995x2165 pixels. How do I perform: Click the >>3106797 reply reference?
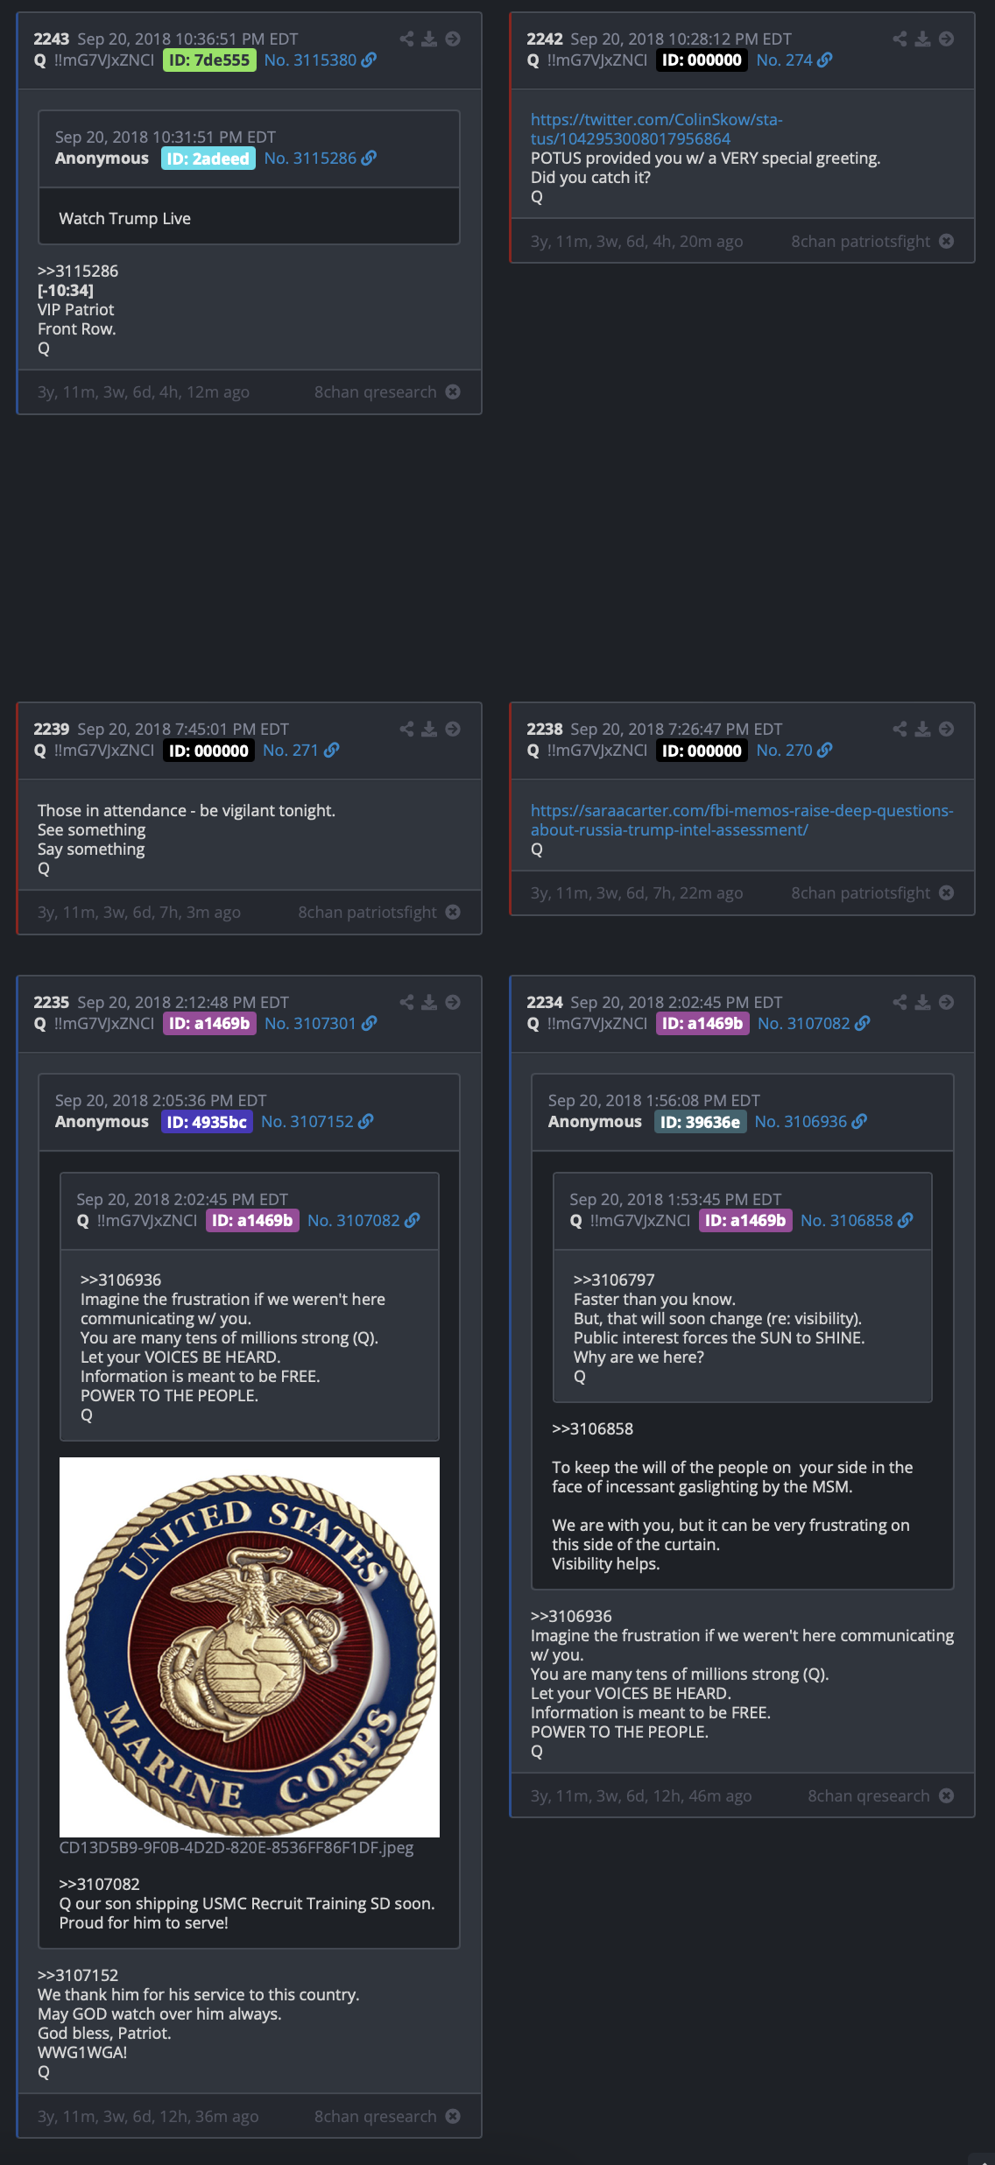click(x=614, y=1280)
